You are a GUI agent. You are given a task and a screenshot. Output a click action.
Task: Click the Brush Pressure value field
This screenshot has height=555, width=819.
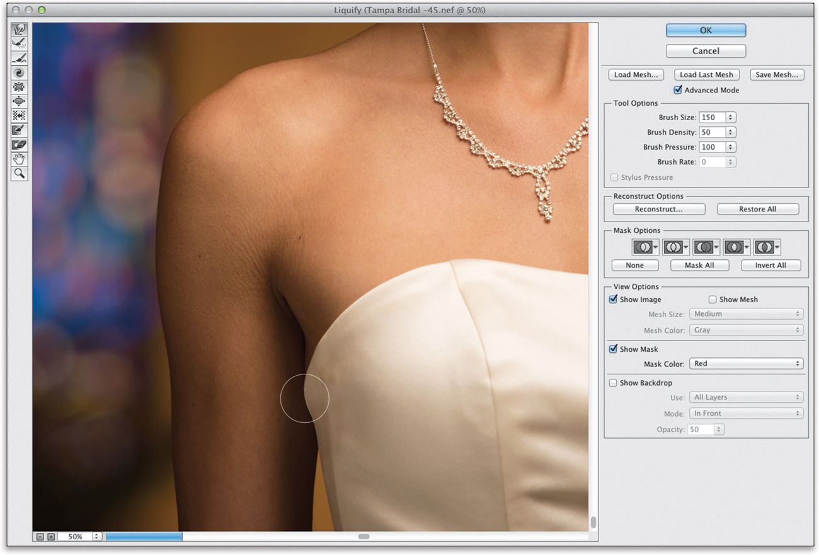click(x=712, y=147)
